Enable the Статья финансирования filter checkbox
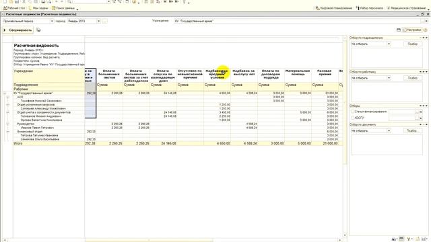The image size is (431, 242). click(x=352, y=112)
